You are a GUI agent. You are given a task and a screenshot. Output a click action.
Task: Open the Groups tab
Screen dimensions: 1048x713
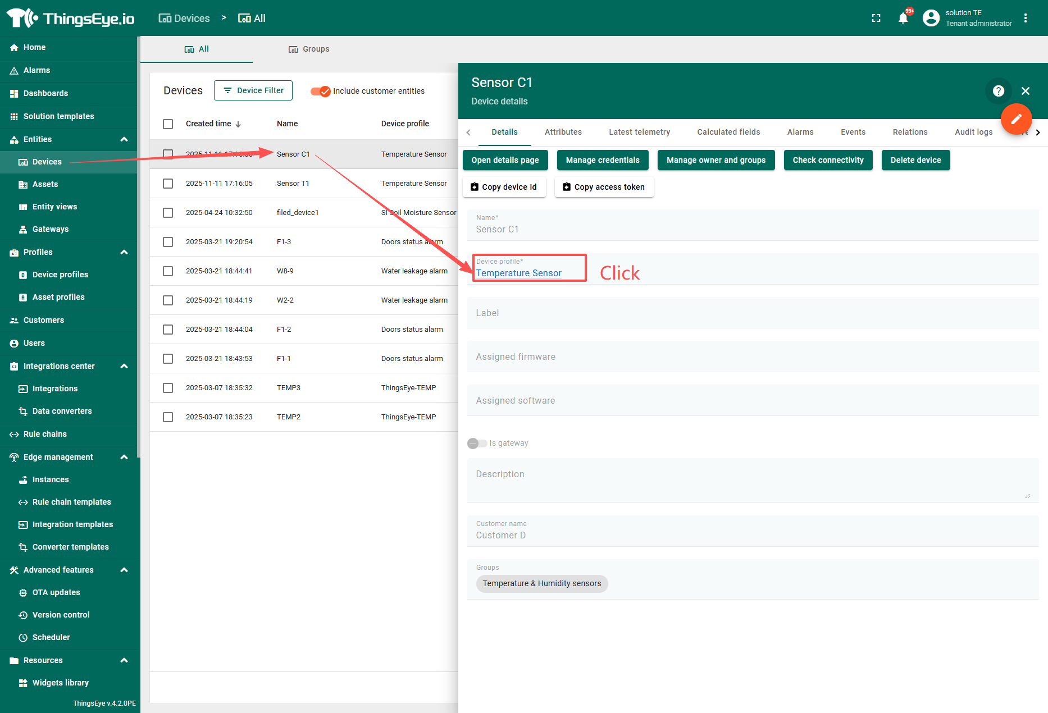click(x=309, y=49)
